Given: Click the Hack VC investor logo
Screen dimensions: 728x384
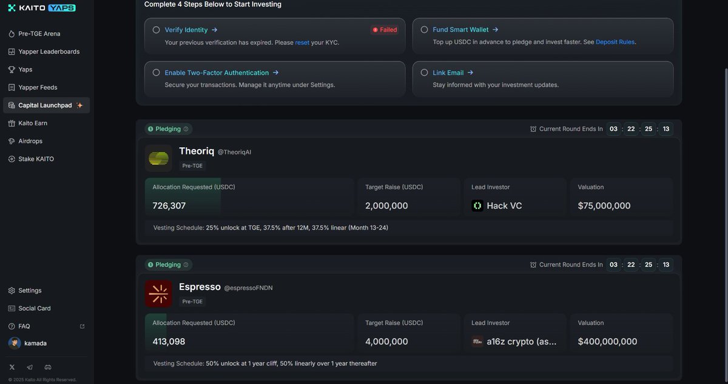Looking at the screenshot, I should point(477,206).
